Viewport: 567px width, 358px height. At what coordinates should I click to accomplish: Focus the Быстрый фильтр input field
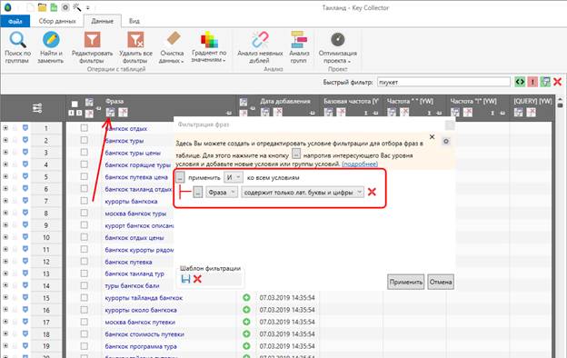pos(443,82)
